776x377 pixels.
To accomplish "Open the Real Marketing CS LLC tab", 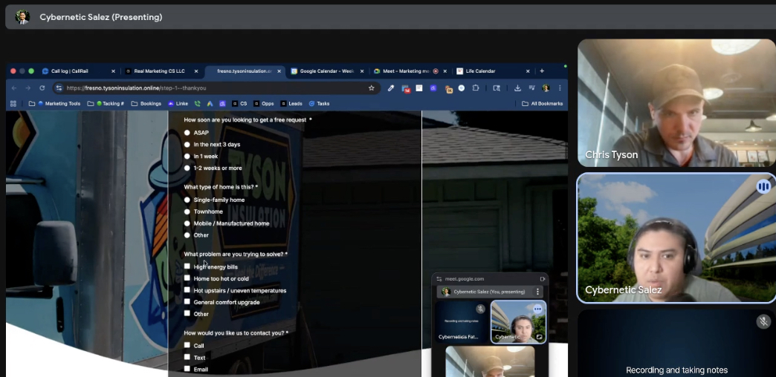I will click(x=161, y=71).
